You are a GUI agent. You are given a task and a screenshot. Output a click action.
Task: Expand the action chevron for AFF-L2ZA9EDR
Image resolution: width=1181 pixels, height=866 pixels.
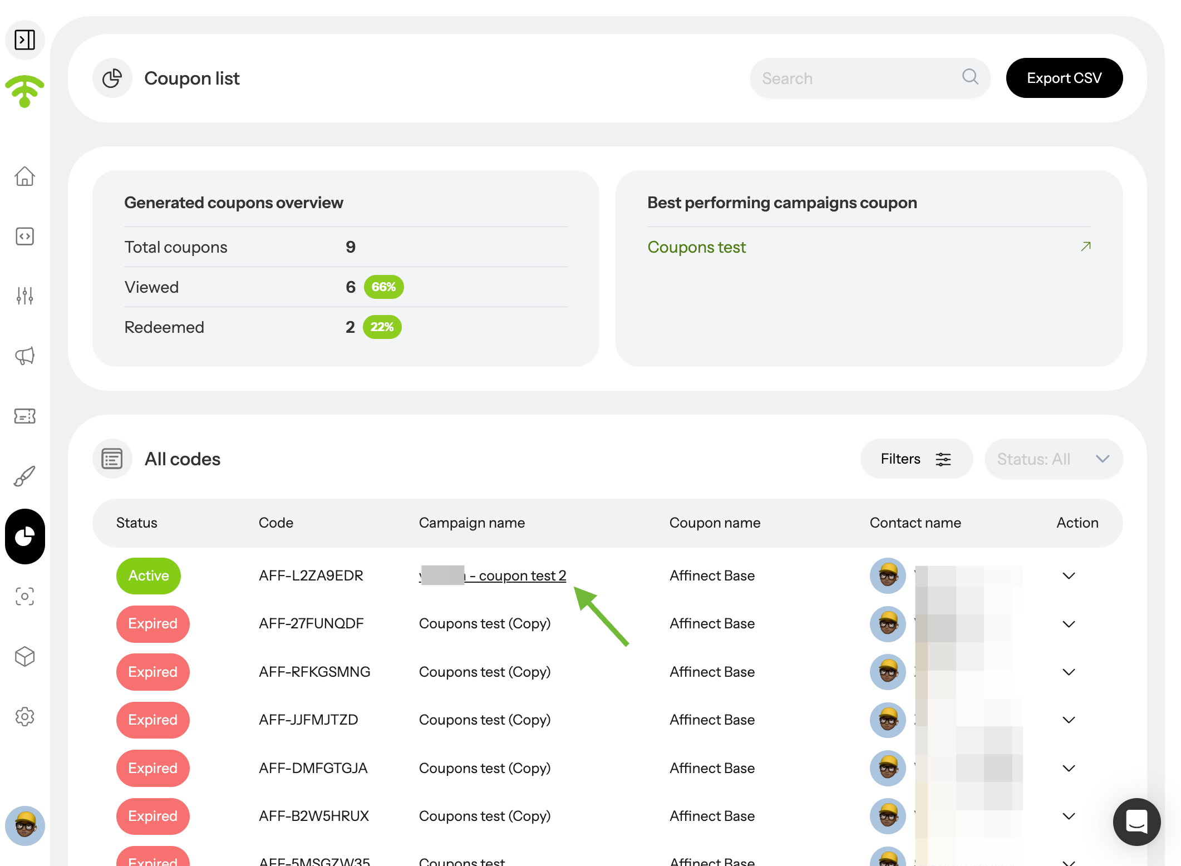click(x=1069, y=576)
